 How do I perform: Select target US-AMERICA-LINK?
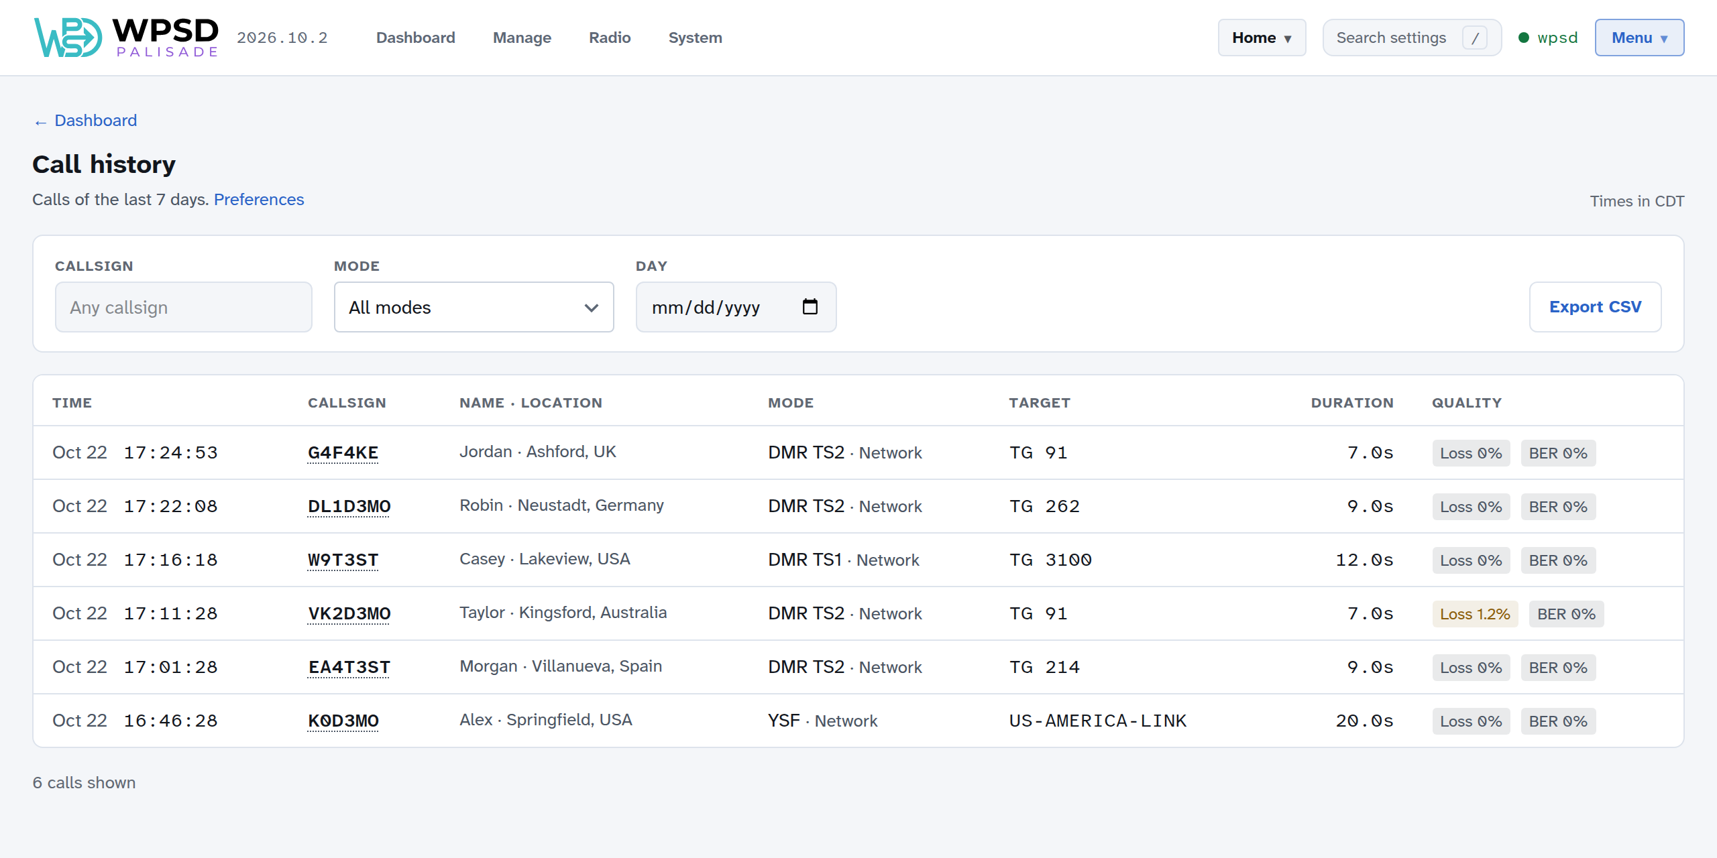[1098, 721]
